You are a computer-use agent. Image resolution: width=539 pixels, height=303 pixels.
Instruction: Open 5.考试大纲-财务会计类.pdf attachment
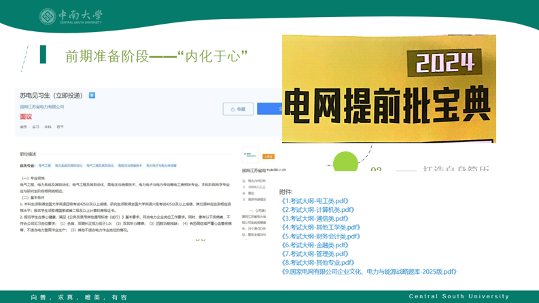pos(321,236)
